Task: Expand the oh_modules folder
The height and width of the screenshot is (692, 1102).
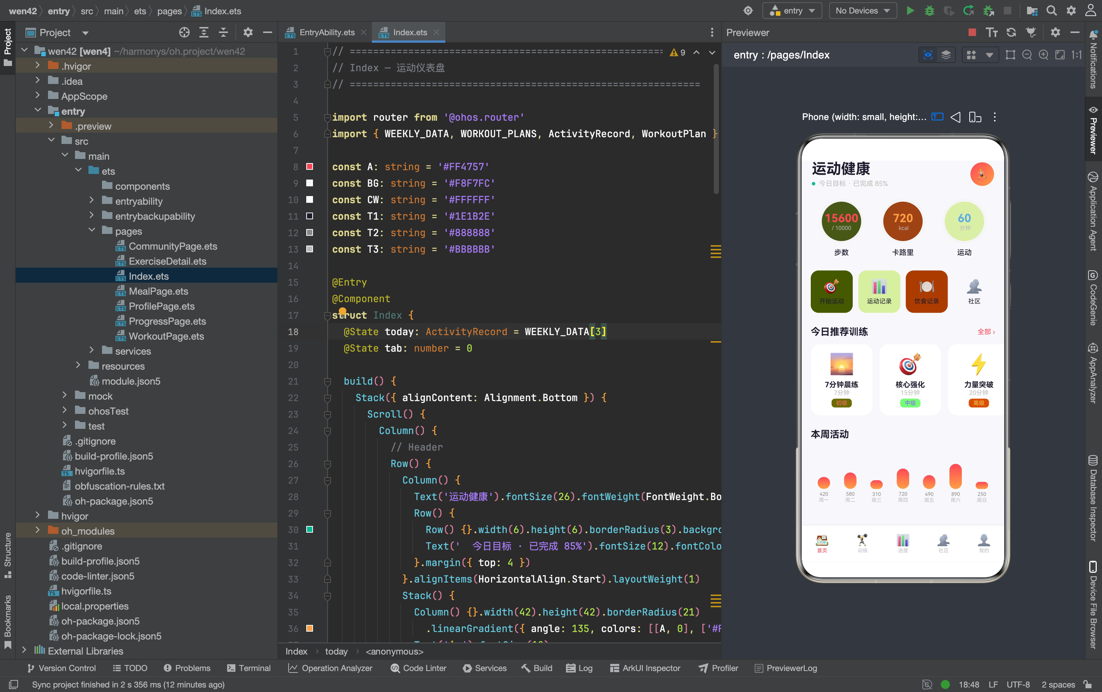Action: tap(37, 530)
